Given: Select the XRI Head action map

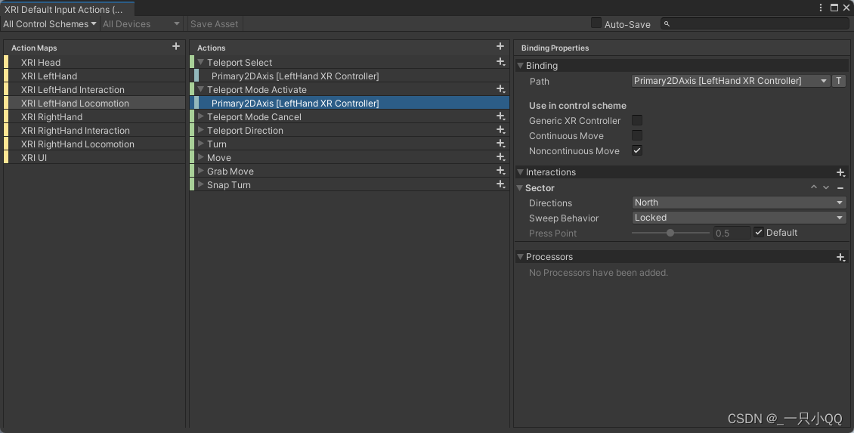Looking at the screenshot, I should (94, 62).
